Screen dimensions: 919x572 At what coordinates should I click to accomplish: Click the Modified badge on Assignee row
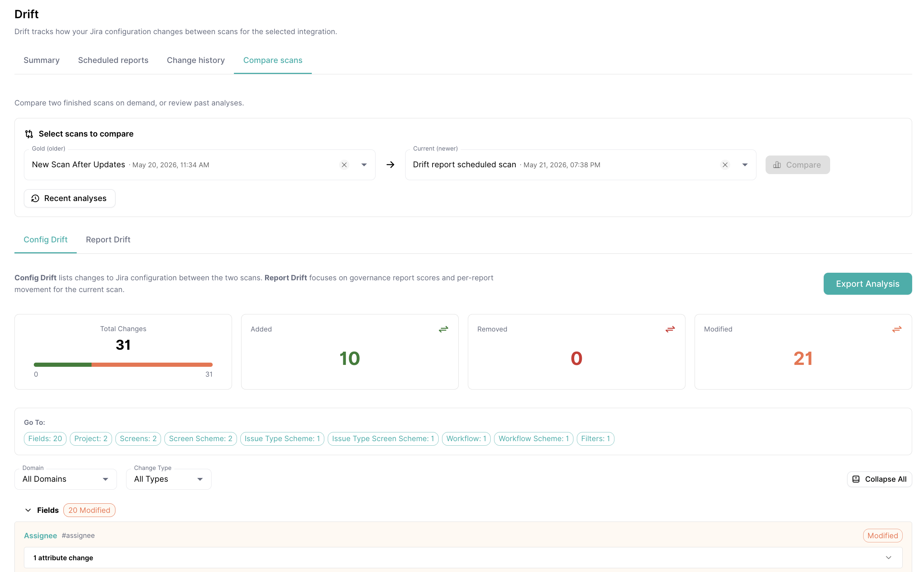click(883, 536)
